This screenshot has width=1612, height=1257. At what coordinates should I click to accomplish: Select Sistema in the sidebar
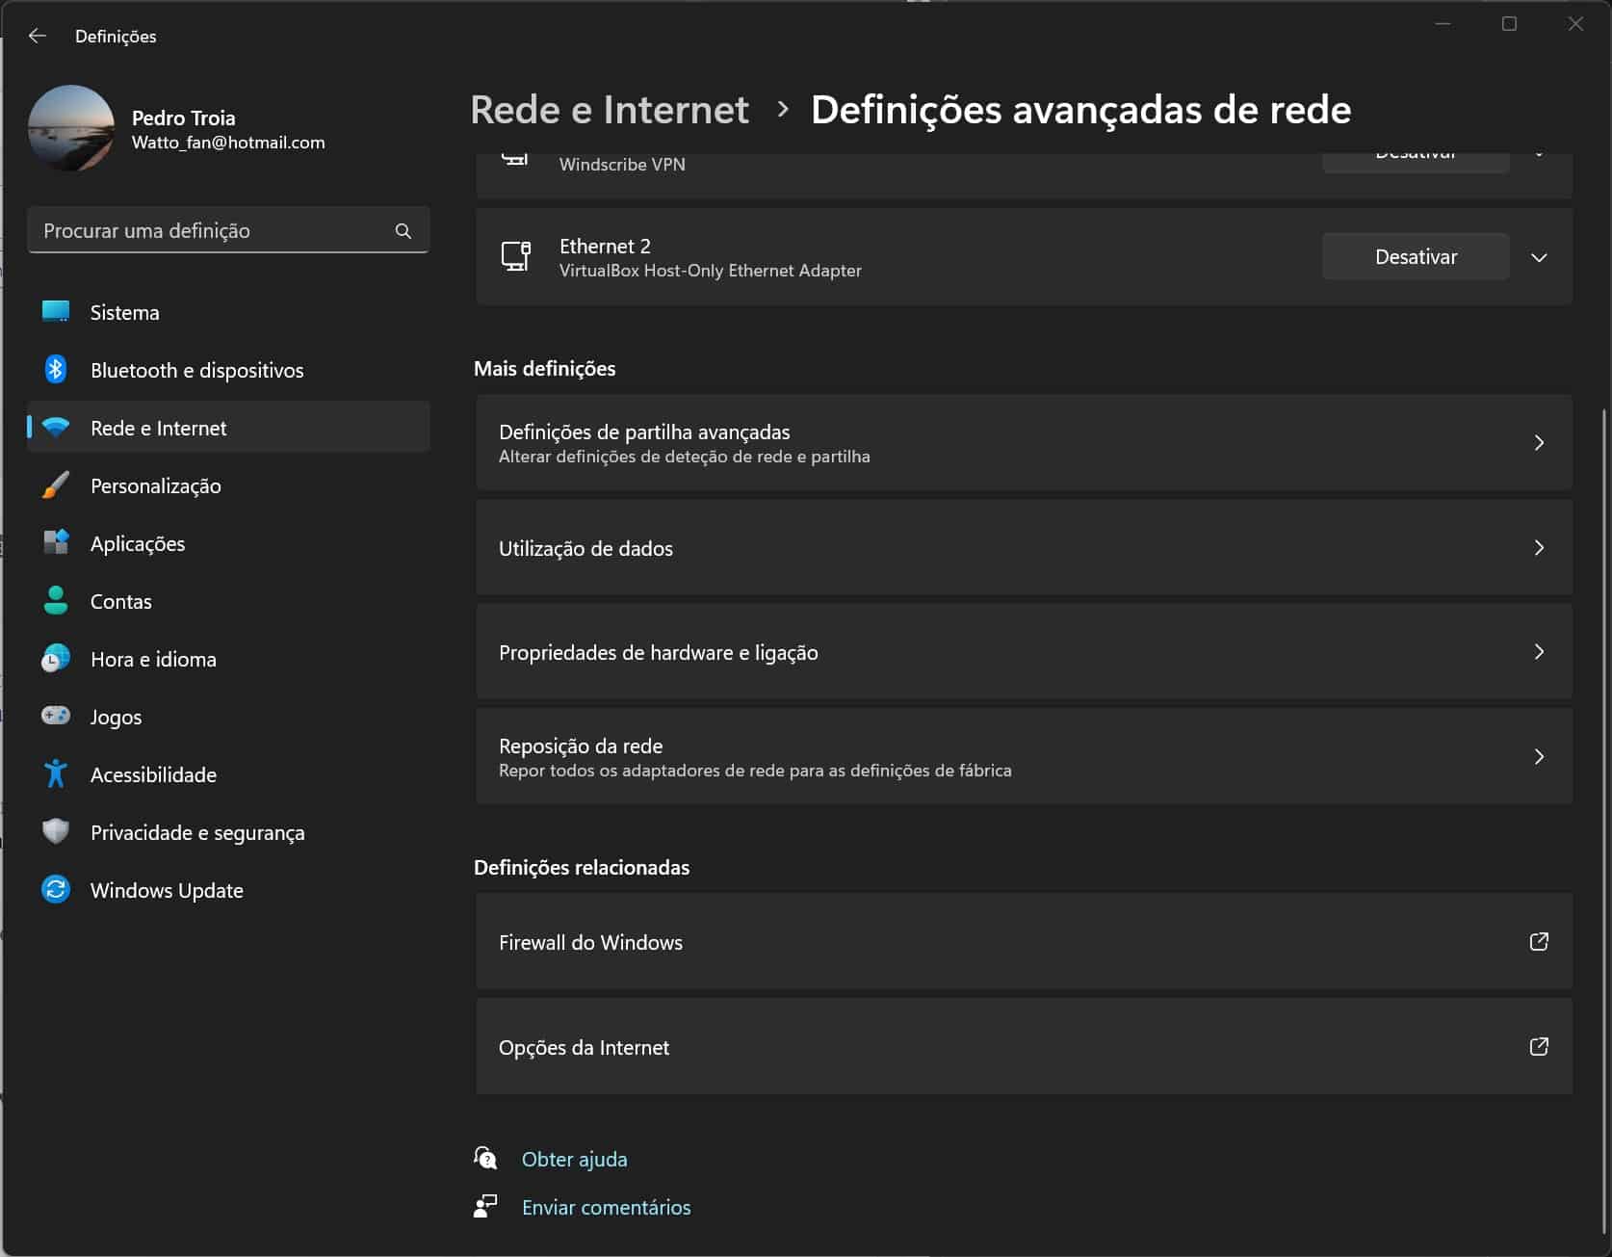click(x=125, y=313)
